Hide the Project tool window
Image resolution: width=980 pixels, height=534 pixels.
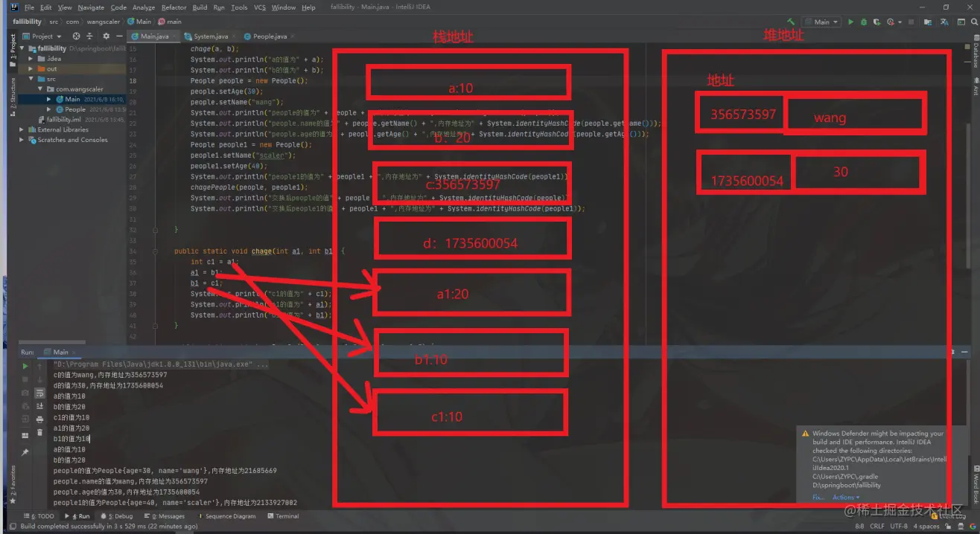120,36
